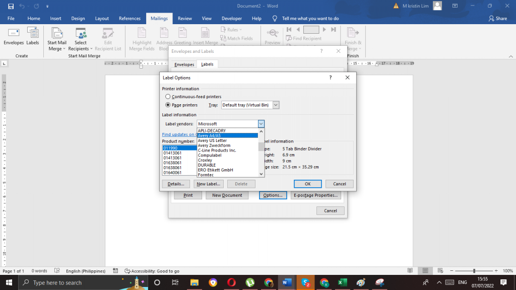
Task: Switch to the Home ribbon tab
Action: [34, 19]
